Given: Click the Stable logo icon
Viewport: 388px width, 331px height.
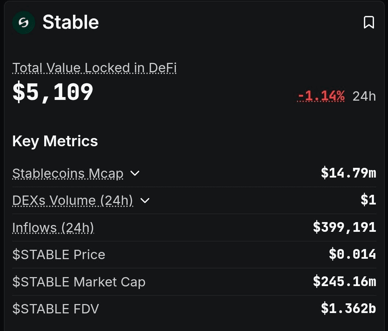Looking at the screenshot, I should (x=23, y=22).
